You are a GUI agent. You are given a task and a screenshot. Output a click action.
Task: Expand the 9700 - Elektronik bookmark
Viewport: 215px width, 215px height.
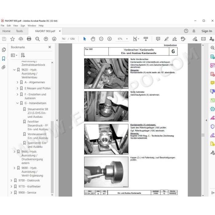tap(11, 181)
